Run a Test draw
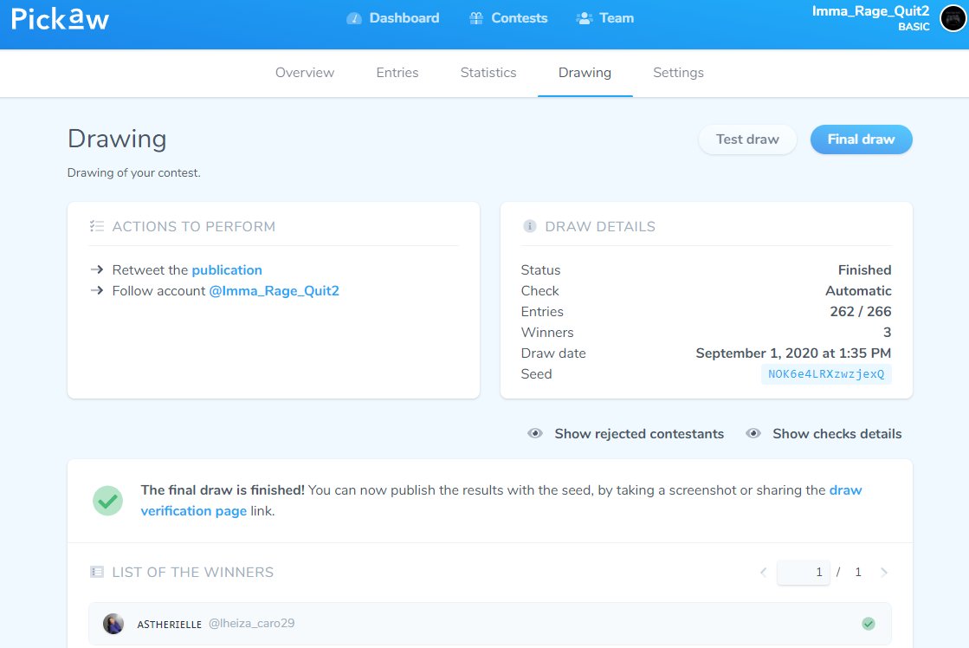Screen dimensions: 969x648 click(x=748, y=139)
